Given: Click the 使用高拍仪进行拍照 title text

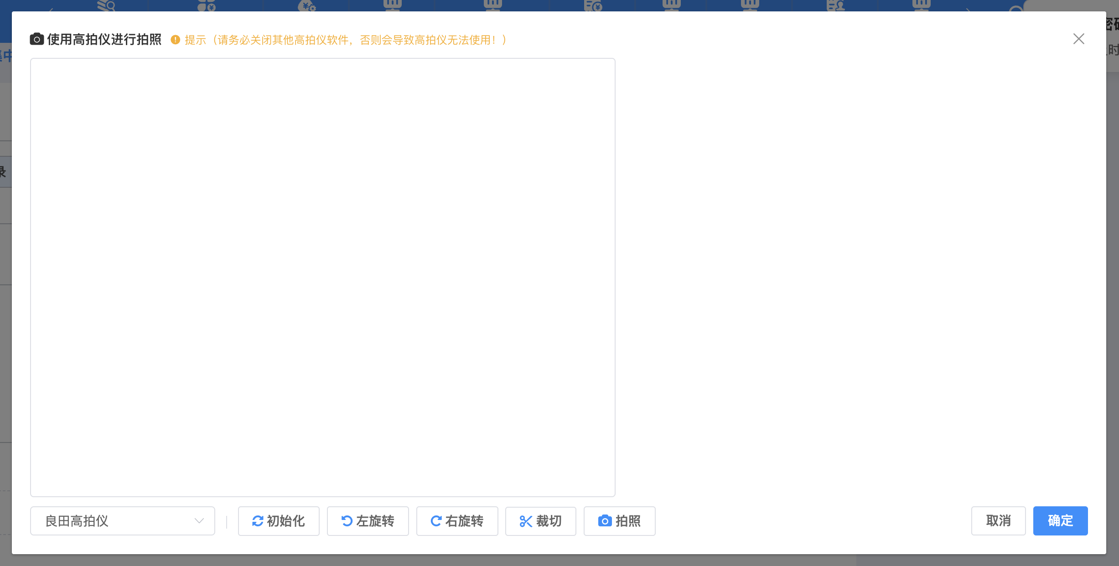Looking at the screenshot, I should point(104,40).
